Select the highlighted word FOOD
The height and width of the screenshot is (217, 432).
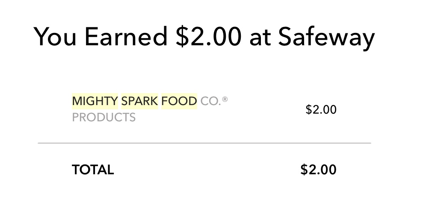pos(179,101)
